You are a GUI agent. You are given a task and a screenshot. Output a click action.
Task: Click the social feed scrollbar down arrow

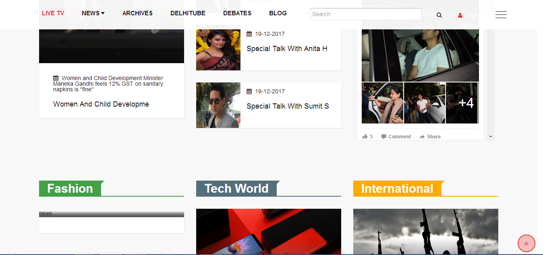[491, 137]
